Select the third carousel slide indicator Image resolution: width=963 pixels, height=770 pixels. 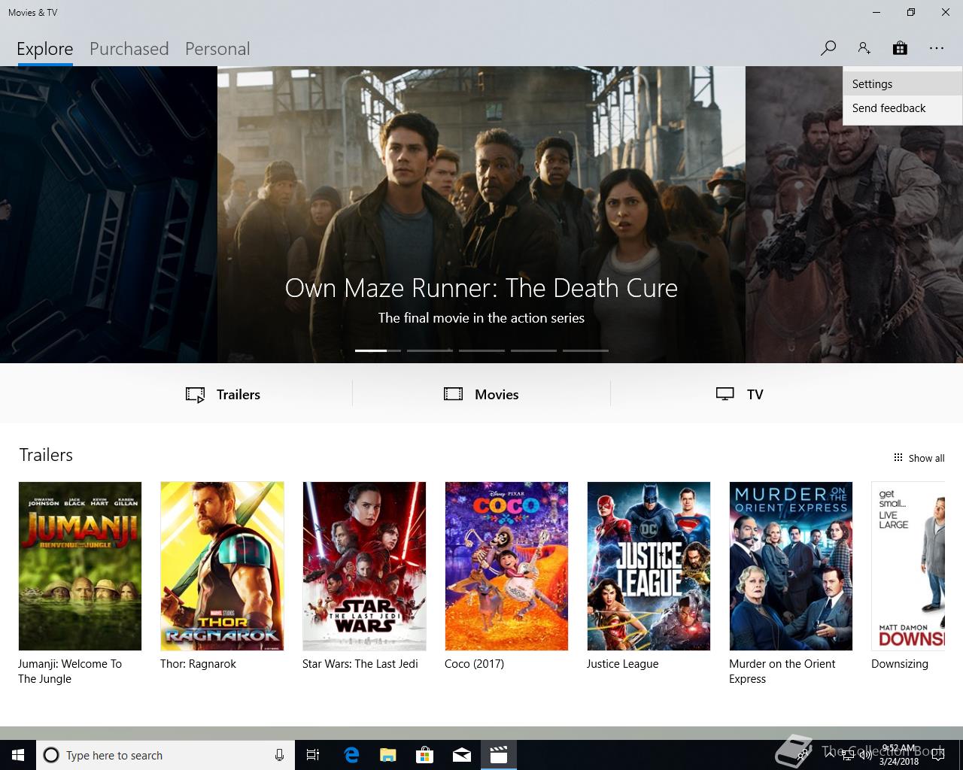coord(481,350)
